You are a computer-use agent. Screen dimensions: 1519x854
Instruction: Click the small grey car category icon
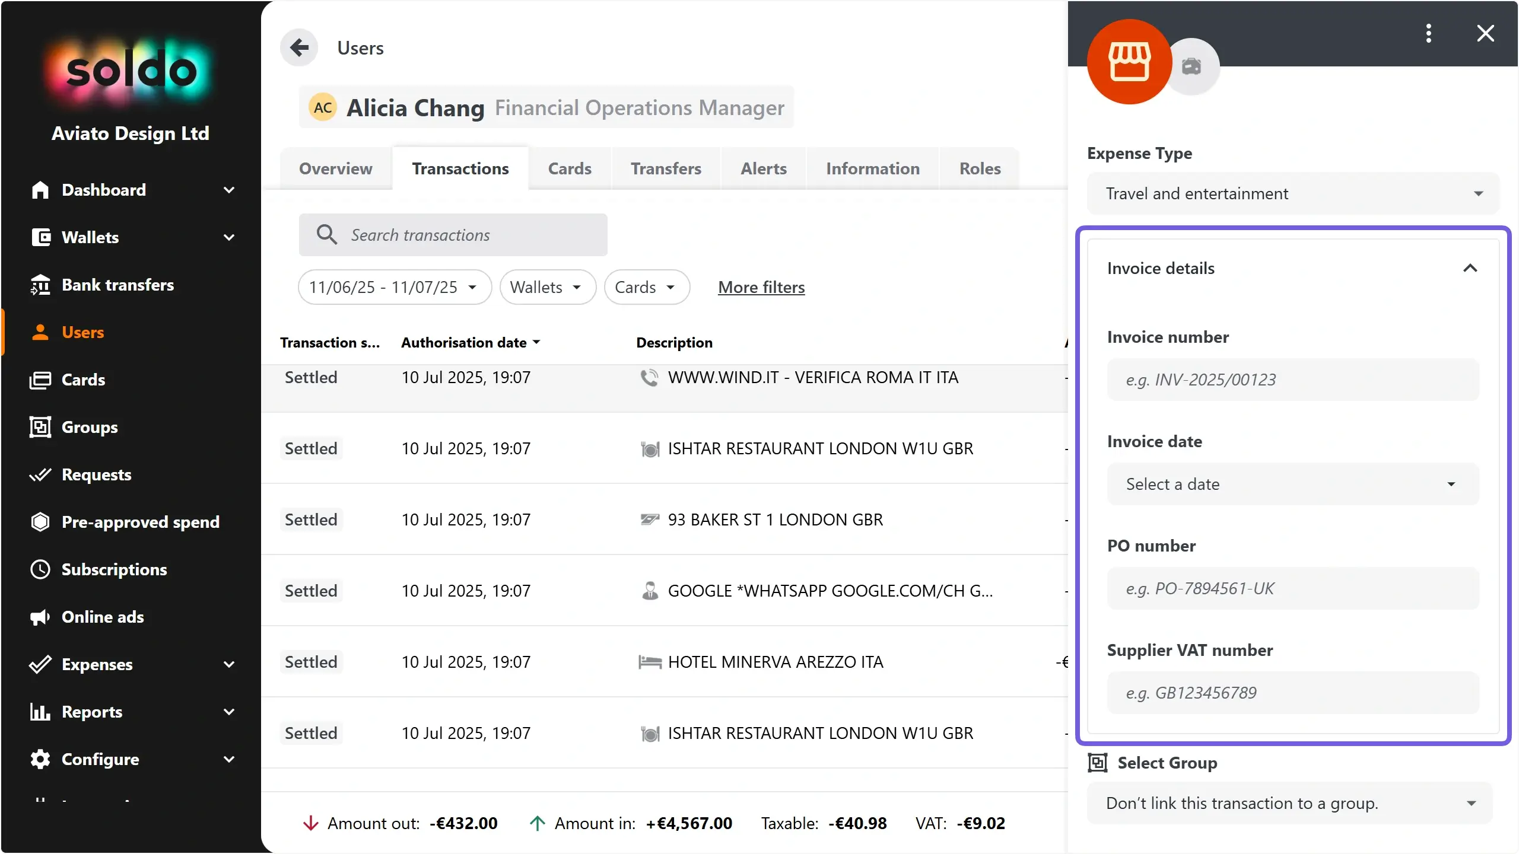1191,66
